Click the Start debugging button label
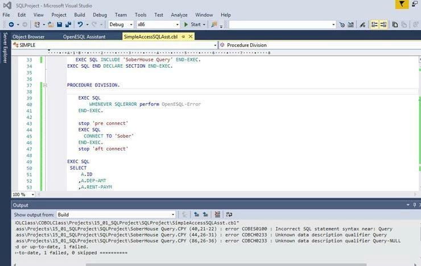 pyautogui.click(x=196, y=24)
